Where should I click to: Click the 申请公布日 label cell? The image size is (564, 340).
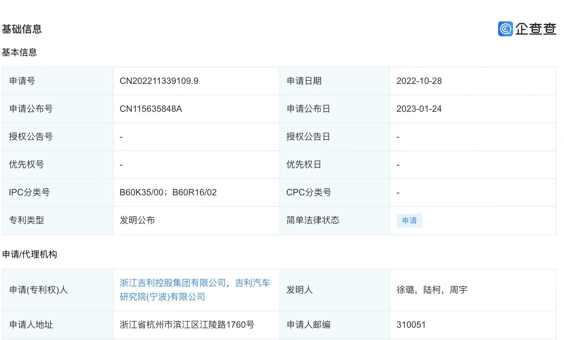(x=335, y=109)
